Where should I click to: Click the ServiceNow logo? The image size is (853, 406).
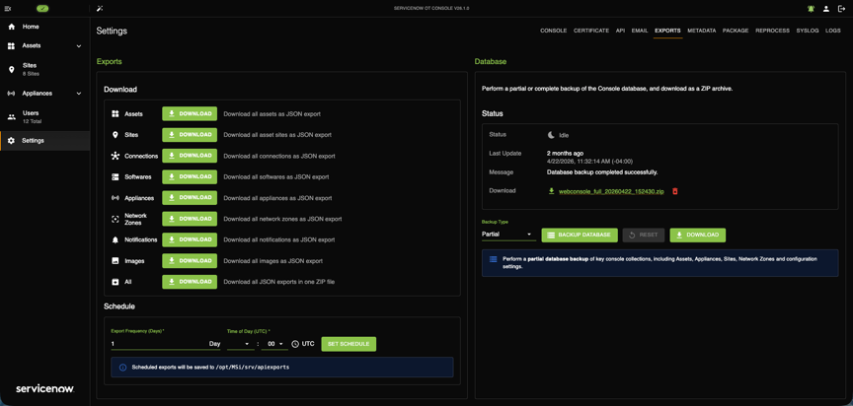[45, 389]
